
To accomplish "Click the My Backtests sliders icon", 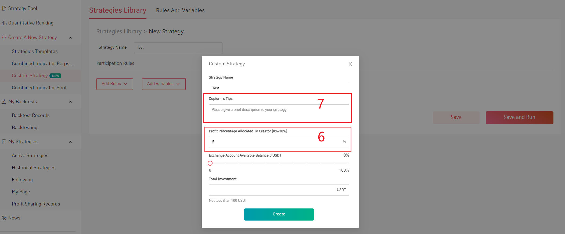I will [4, 102].
